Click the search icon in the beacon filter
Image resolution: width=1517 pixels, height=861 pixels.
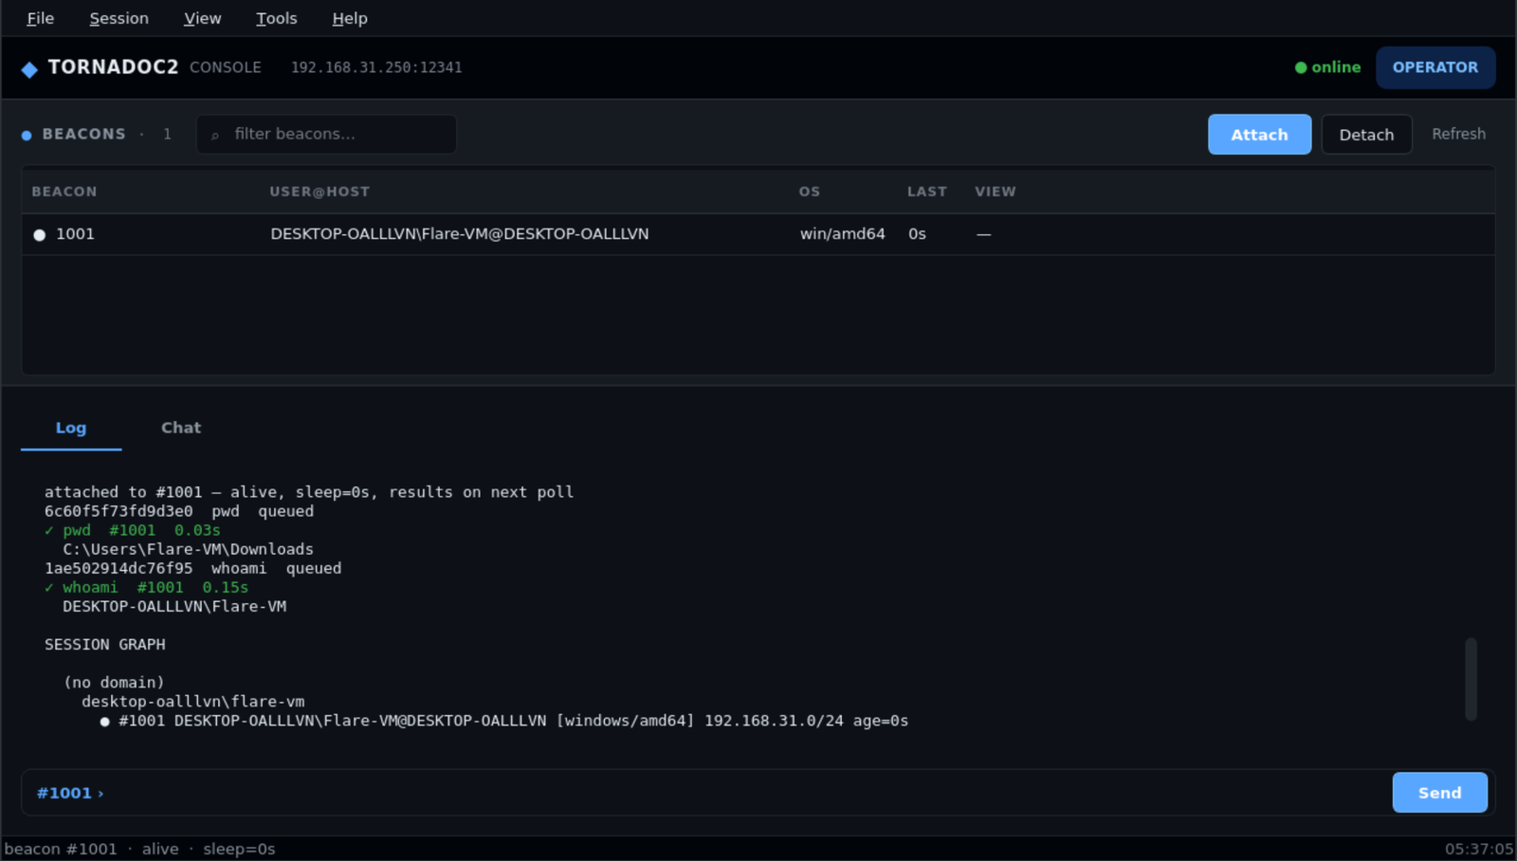(215, 136)
